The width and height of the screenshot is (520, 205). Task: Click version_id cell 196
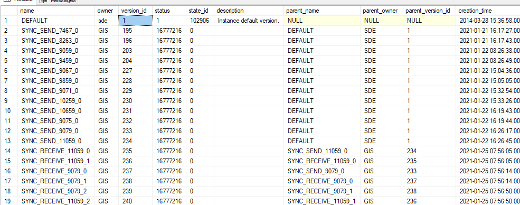coord(135,41)
